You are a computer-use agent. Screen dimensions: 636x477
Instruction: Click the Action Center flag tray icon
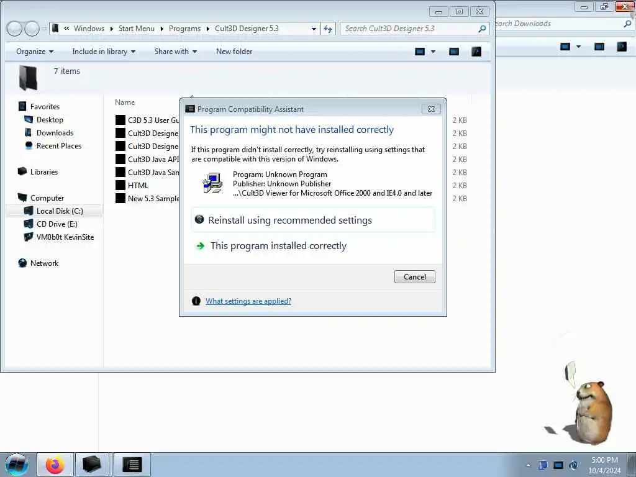pyautogui.click(x=543, y=465)
